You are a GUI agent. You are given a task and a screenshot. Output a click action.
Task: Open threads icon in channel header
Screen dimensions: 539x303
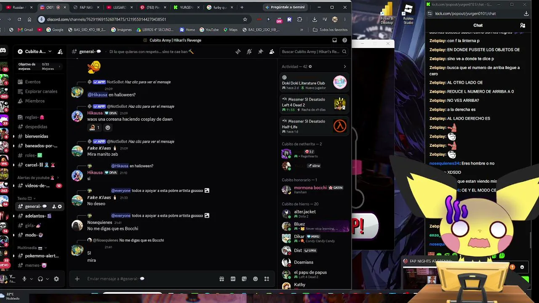[x=238, y=51]
